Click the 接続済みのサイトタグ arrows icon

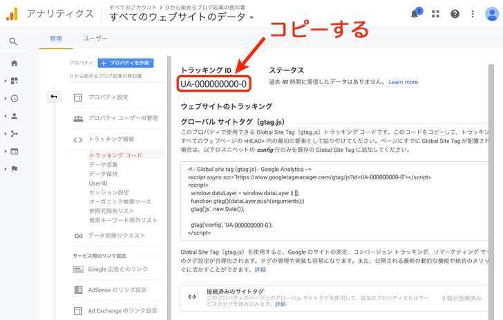[x=192, y=297]
